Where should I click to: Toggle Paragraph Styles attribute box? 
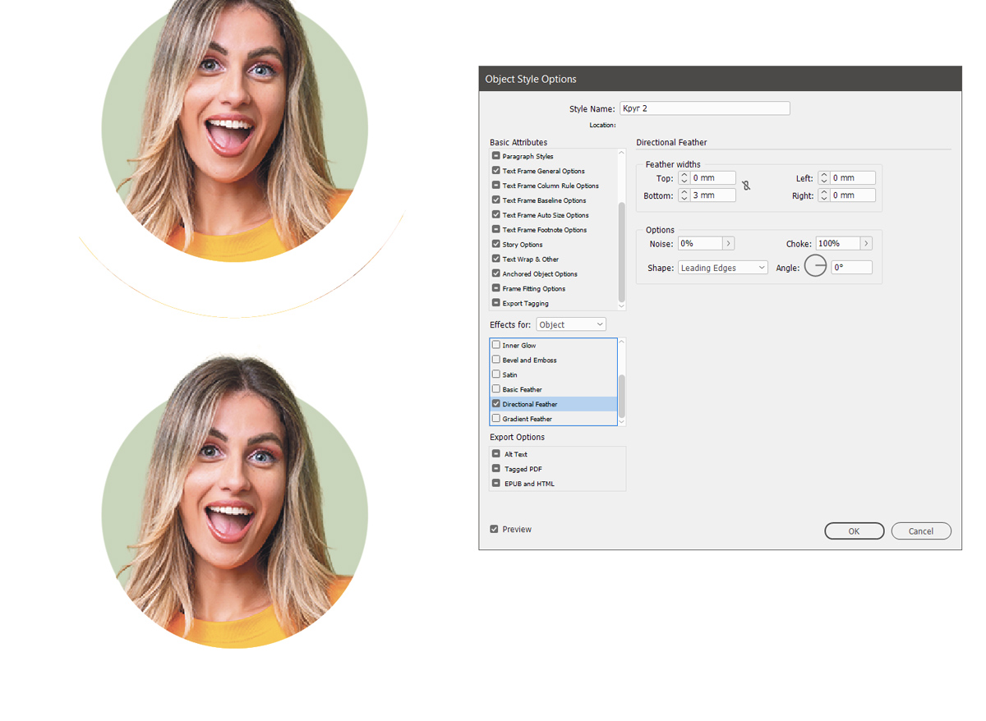pos(496,156)
